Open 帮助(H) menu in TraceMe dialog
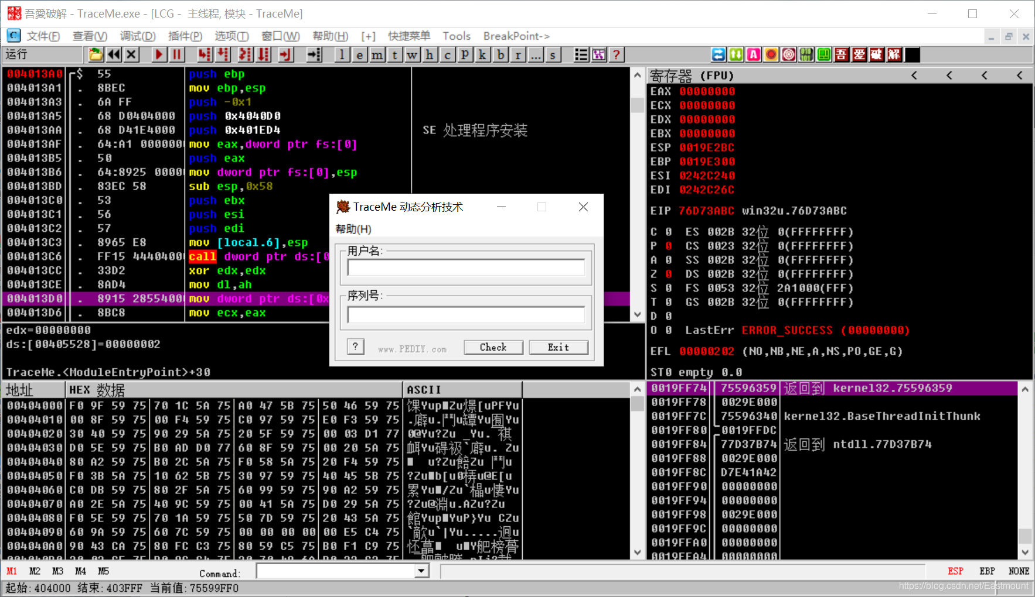The image size is (1035, 597). pyautogui.click(x=353, y=229)
